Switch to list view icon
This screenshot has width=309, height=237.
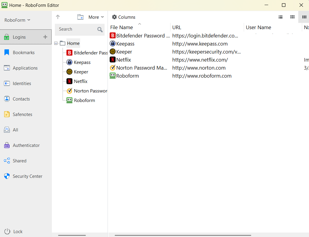[280, 17]
